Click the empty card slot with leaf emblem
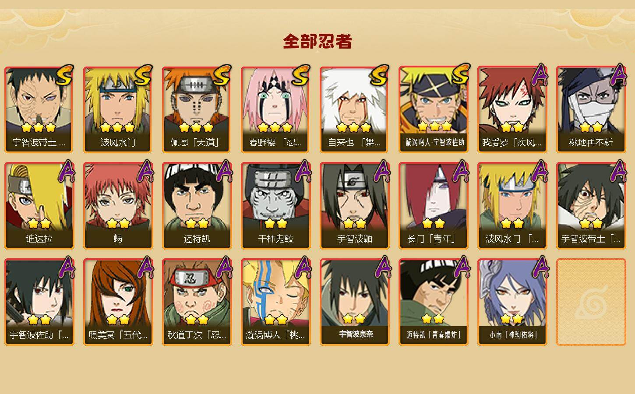 (591, 302)
